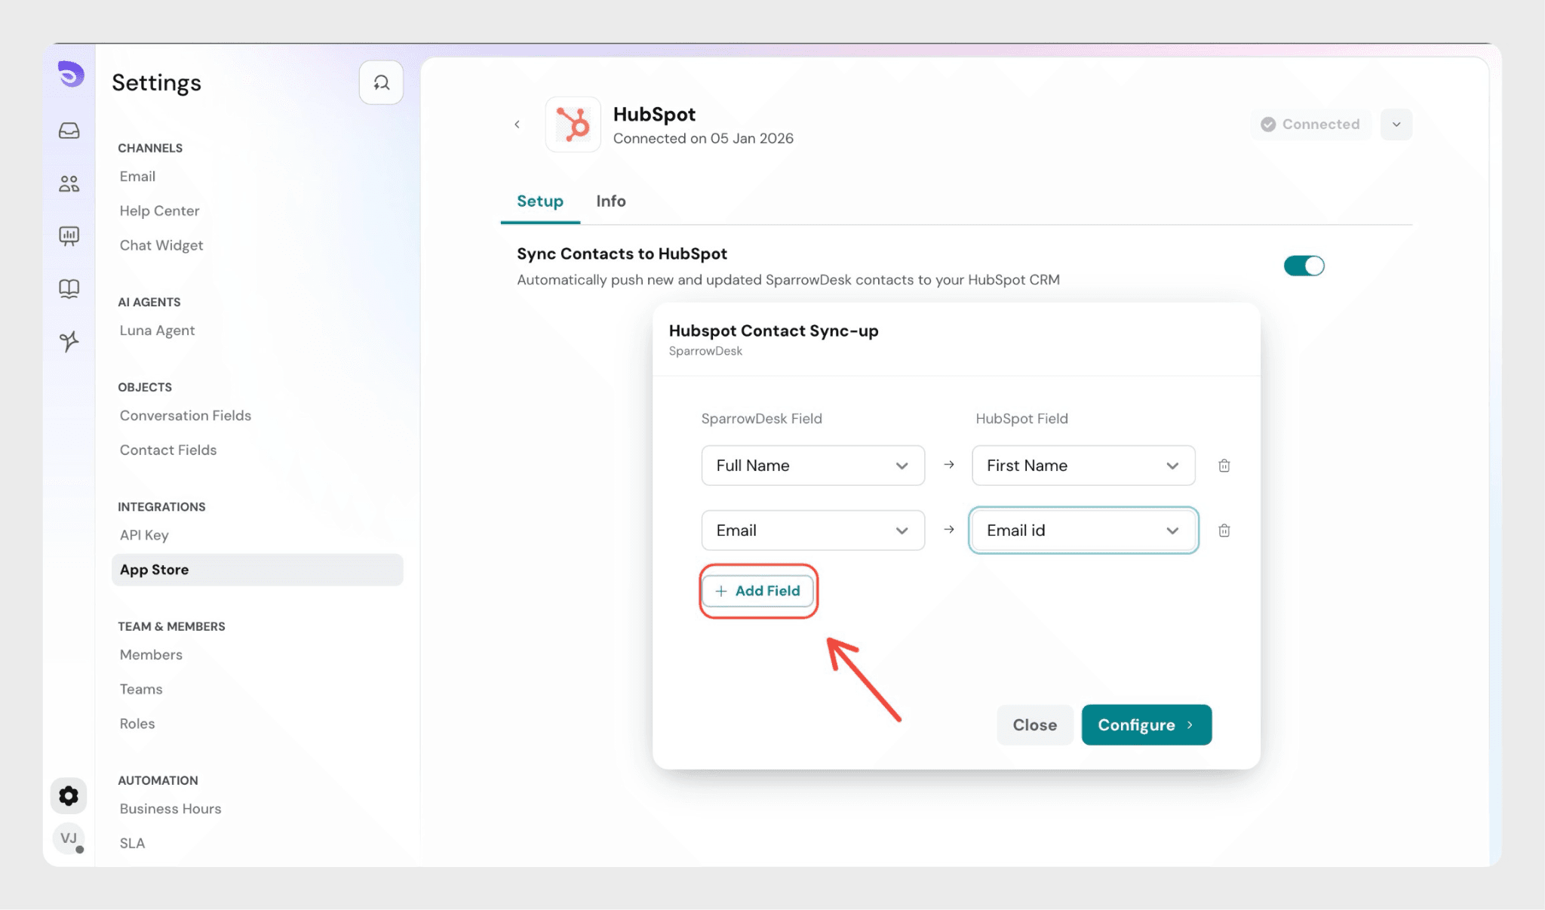Open the First Name HubSpot field dropdown

(x=1083, y=466)
